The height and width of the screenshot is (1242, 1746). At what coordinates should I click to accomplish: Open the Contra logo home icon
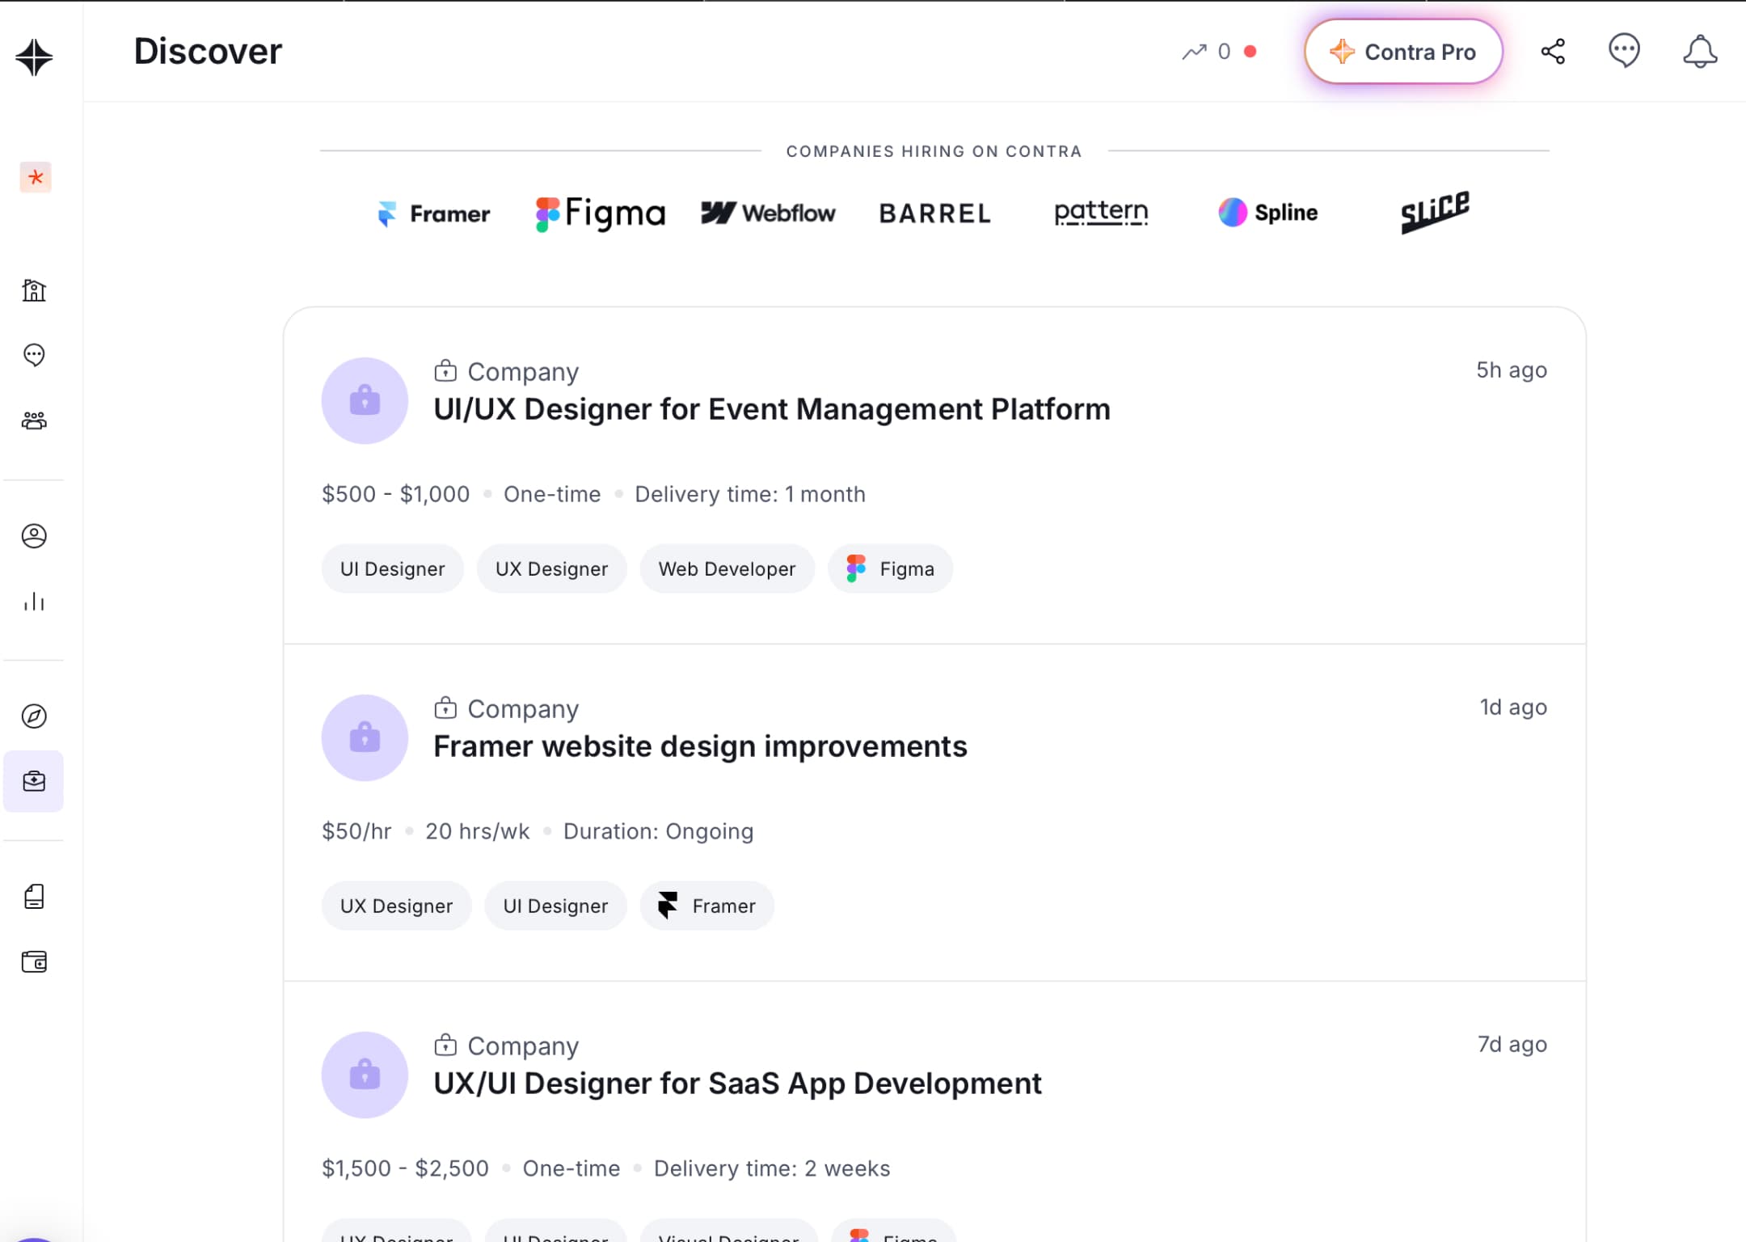34,57
